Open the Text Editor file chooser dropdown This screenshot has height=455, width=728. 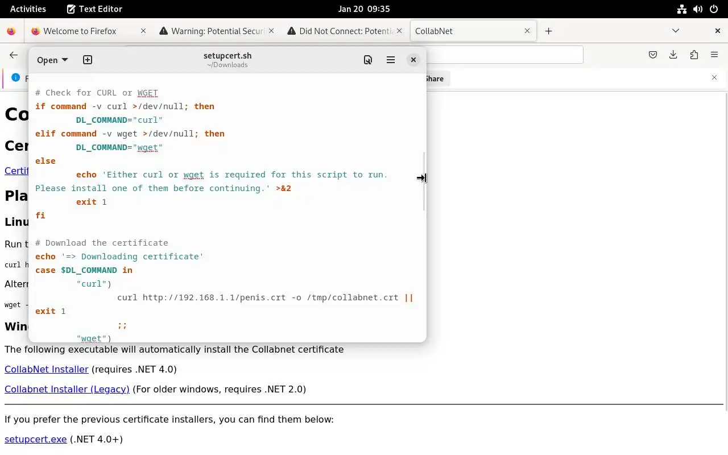pos(52,60)
